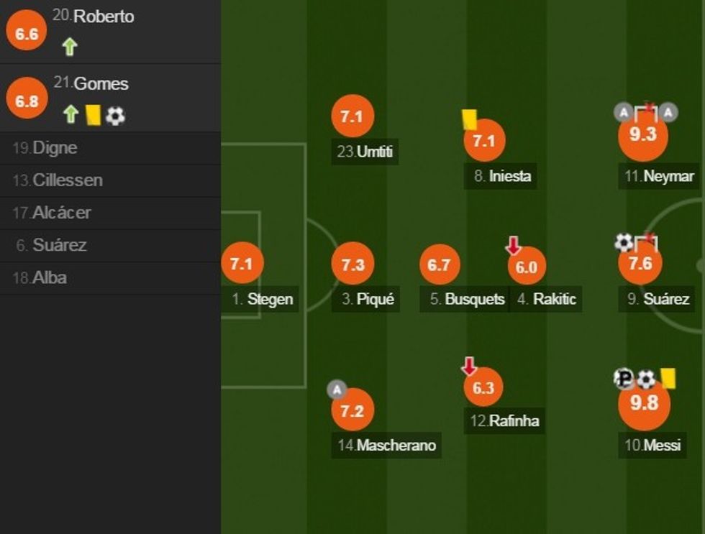
Task: Click Messi's penalty icon
Action: click(624, 378)
